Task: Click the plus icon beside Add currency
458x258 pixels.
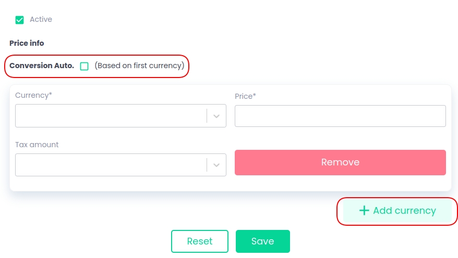Action: (x=364, y=211)
